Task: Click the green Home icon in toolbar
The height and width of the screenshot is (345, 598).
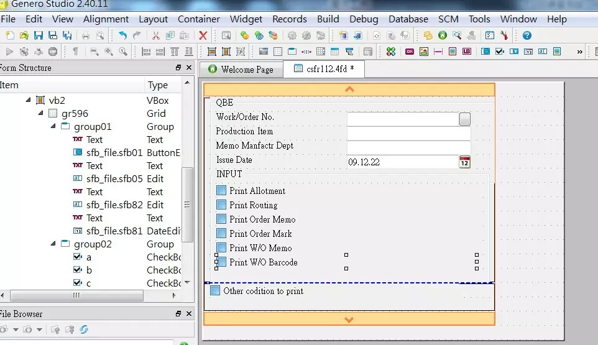Action: (442, 35)
